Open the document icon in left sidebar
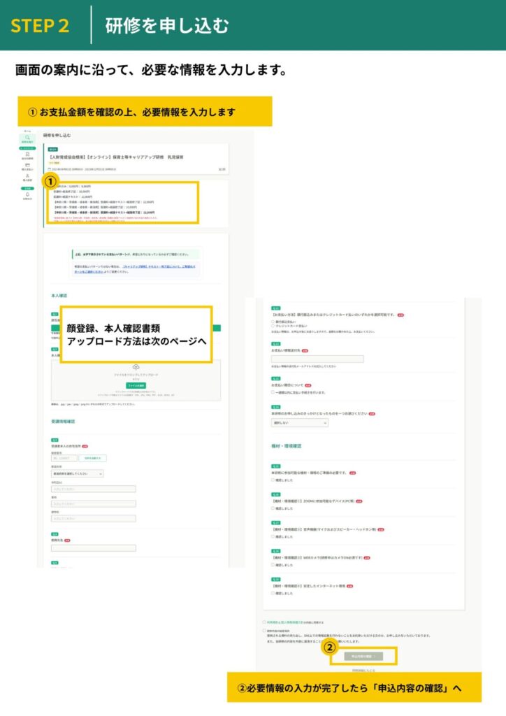Viewport: 506px width, 716px height. pos(27,155)
